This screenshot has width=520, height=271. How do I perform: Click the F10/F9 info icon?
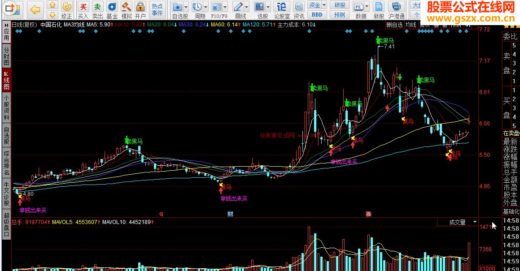[x=217, y=7]
